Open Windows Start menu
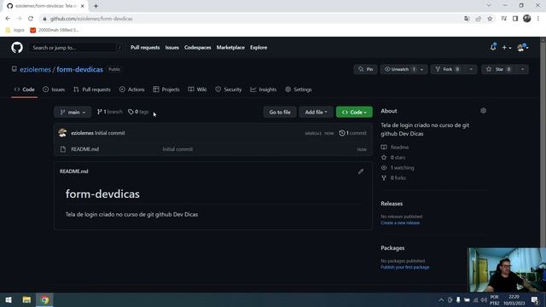Viewport: 546px width, 307px height. [9, 299]
